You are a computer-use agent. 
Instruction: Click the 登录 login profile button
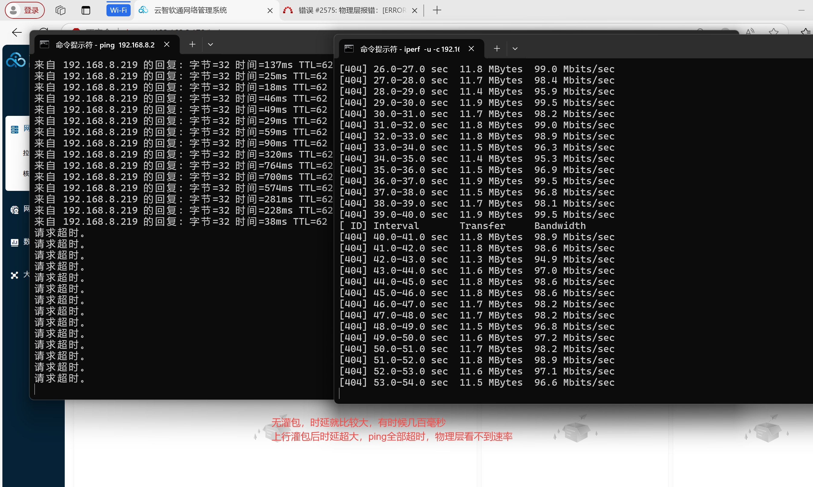[x=25, y=10]
